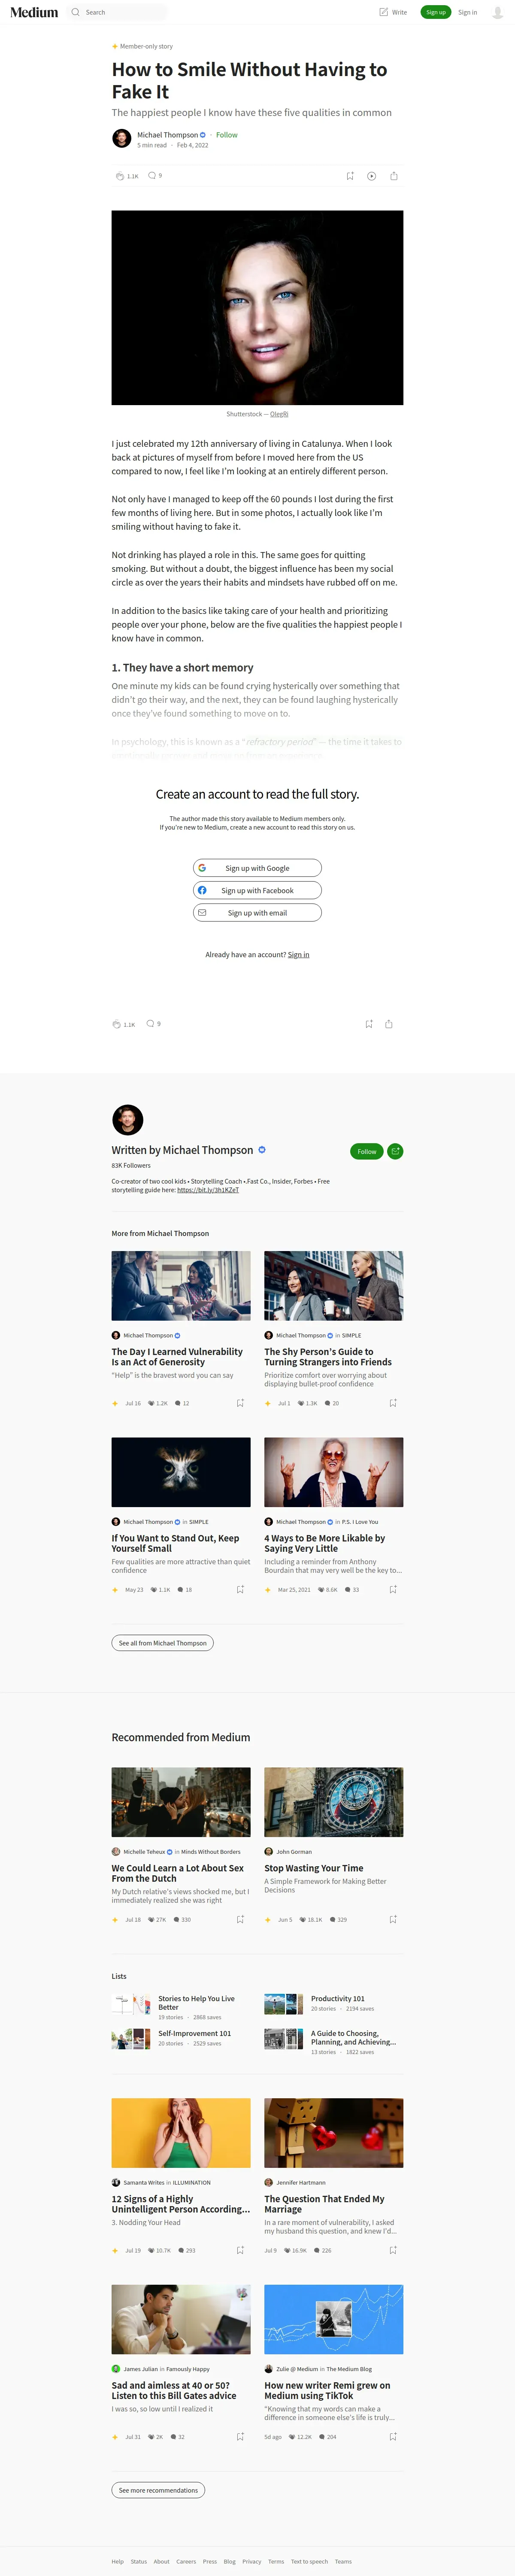The width and height of the screenshot is (515, 2576).
Task: Click Text to speech in the footer
Action: pos(309,2561)
